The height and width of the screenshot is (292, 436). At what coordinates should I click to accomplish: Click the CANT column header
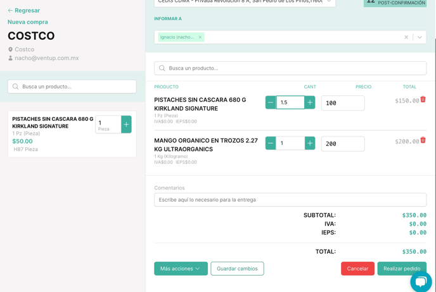point(310,87)
